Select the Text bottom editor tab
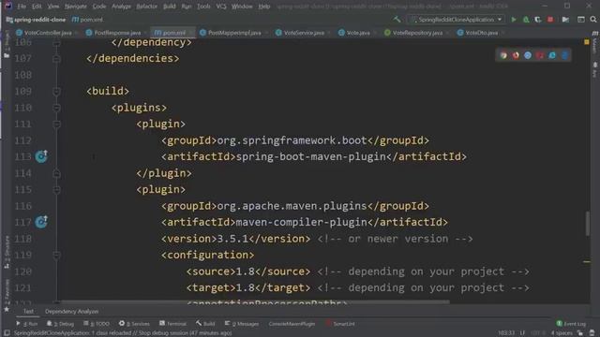Image resolution: width=600 pixels, height=337 pixels. tap(28, 312)
